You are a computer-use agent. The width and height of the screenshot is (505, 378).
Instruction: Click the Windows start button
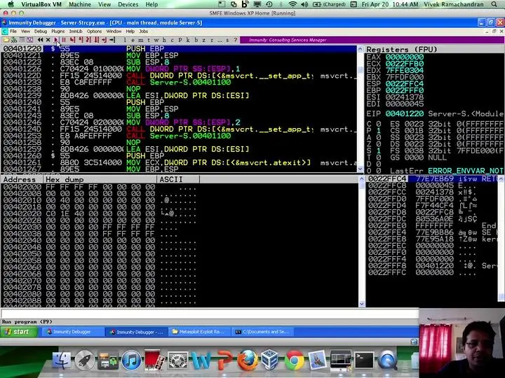[20, 332]
